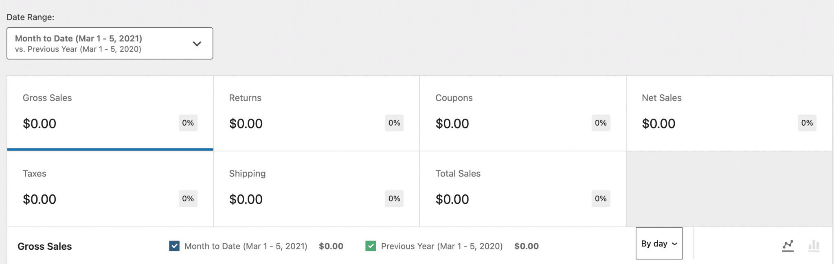Screen dimensions: 834x264
Task: Click the chevron on the Date Range selector
Action: 198,44
